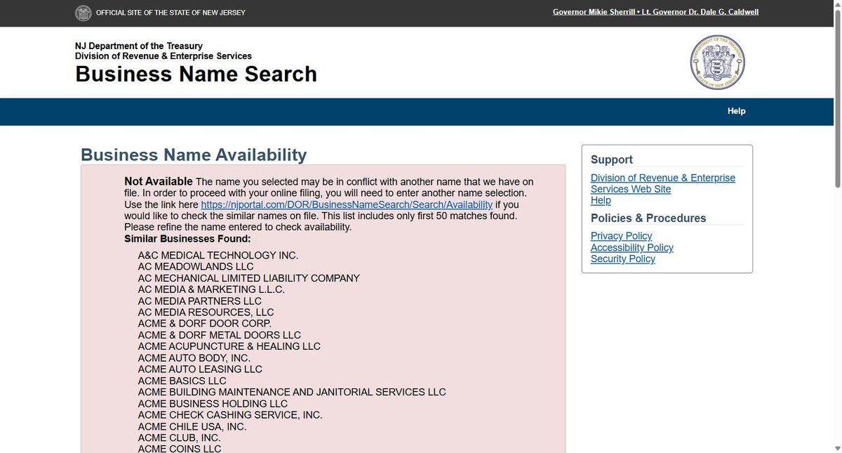This screenshot has width=842, height=453.
Task: Open the Privacy Policy link
Action: [621, 236]
